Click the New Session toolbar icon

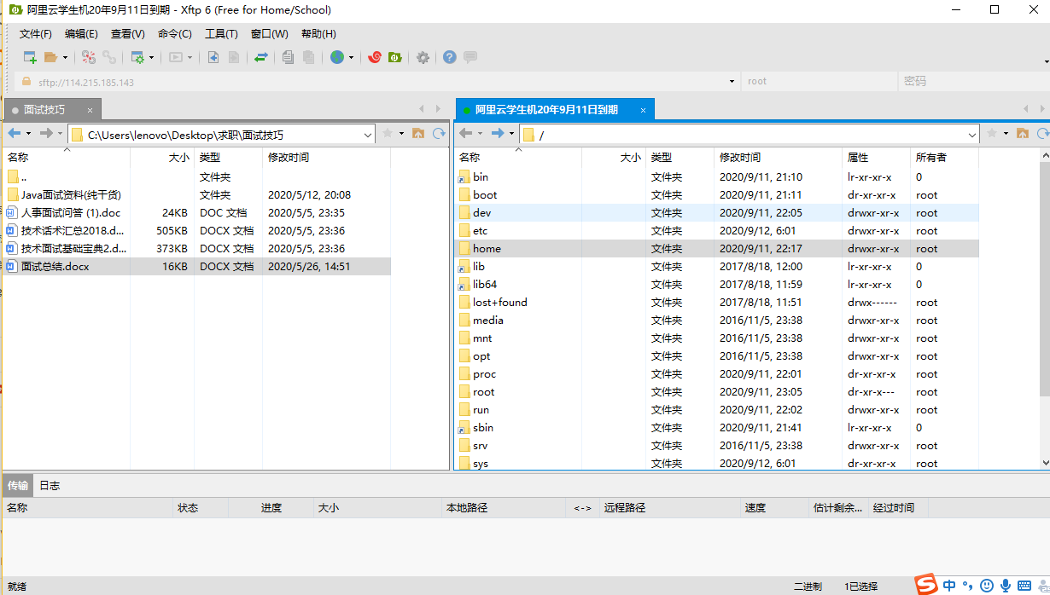point(30,57)
